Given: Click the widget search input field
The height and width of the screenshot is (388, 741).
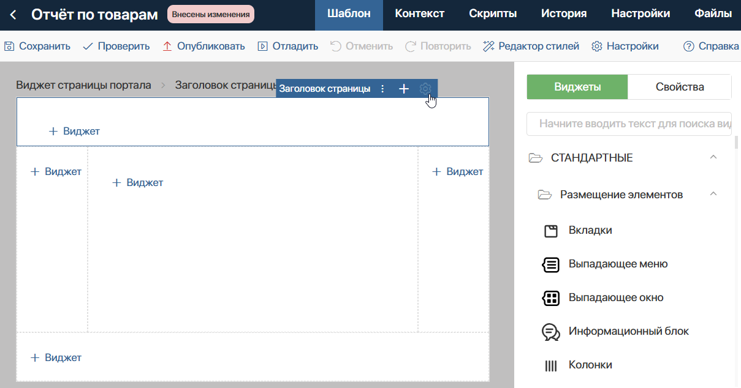Looking at the screenshot, I should tap(629, 124).
